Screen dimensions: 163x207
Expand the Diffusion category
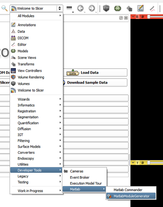click(x=36, y=129)
